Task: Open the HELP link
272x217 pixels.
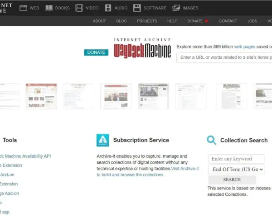Action: point(172,21)
